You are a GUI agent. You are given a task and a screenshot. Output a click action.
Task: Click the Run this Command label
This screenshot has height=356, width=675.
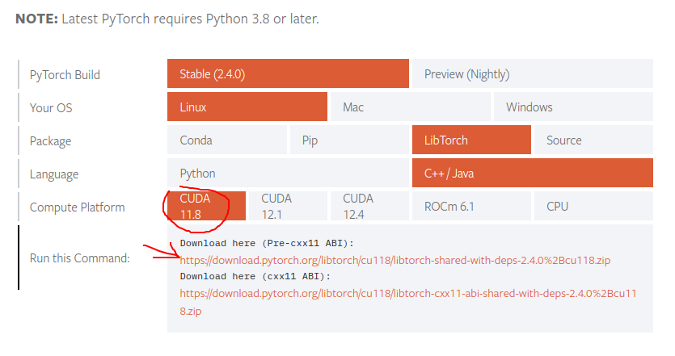click(79, 258)
